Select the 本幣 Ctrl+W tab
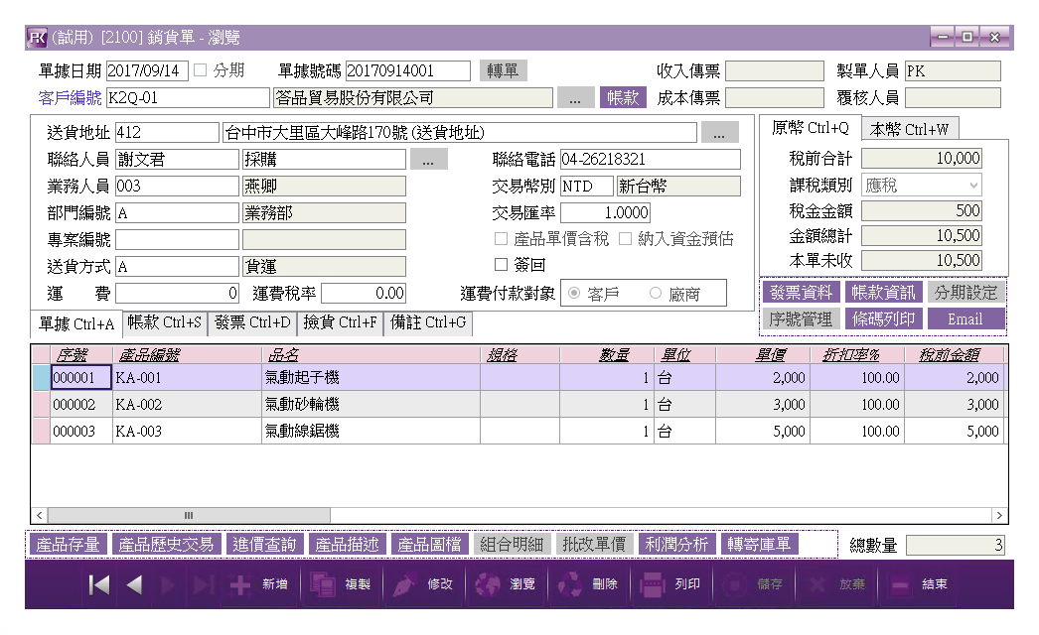The image size is (1039, 635). click(x=909, y=129)
